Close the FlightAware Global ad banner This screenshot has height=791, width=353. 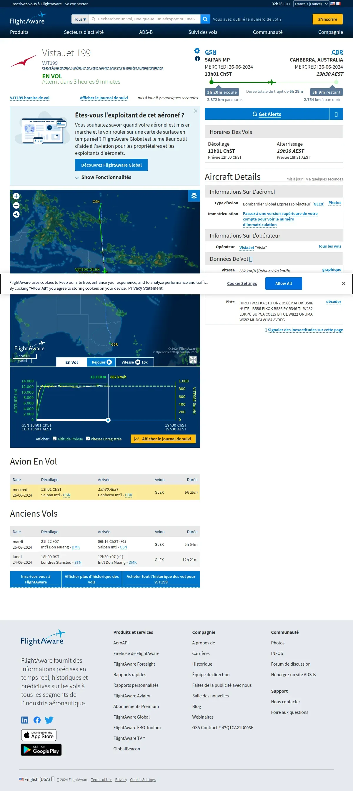196,111
